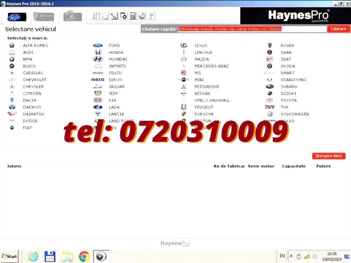Select the Mazda logo icon
351x263 pixels.
point(183,59)
